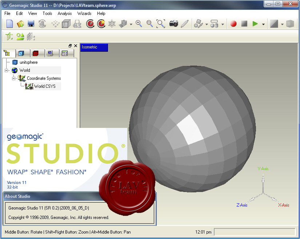Click the New document icon
Screen dimensions: 300x239
click(9, 24)
